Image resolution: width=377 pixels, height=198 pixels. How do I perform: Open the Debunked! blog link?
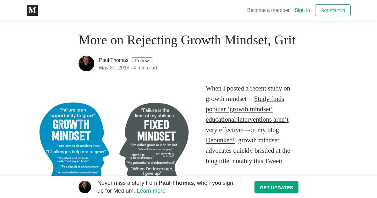220,140
